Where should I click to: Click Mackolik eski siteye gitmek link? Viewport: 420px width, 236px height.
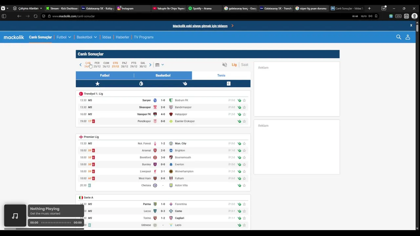200,26
